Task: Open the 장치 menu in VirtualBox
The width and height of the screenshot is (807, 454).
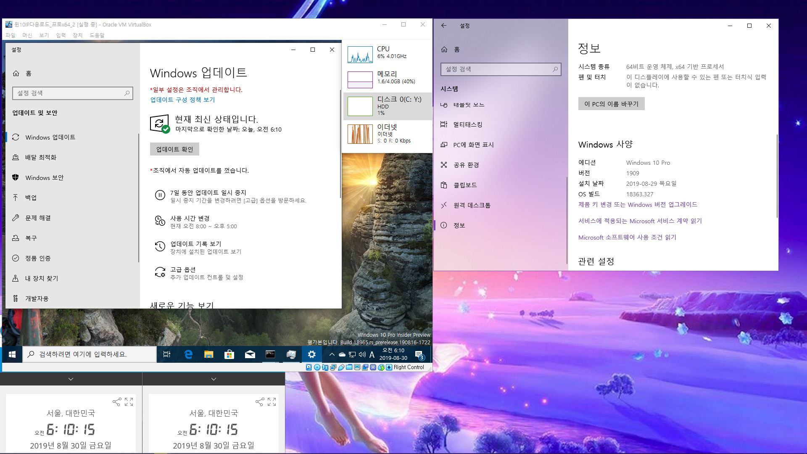Action: [x=78, y=35]
